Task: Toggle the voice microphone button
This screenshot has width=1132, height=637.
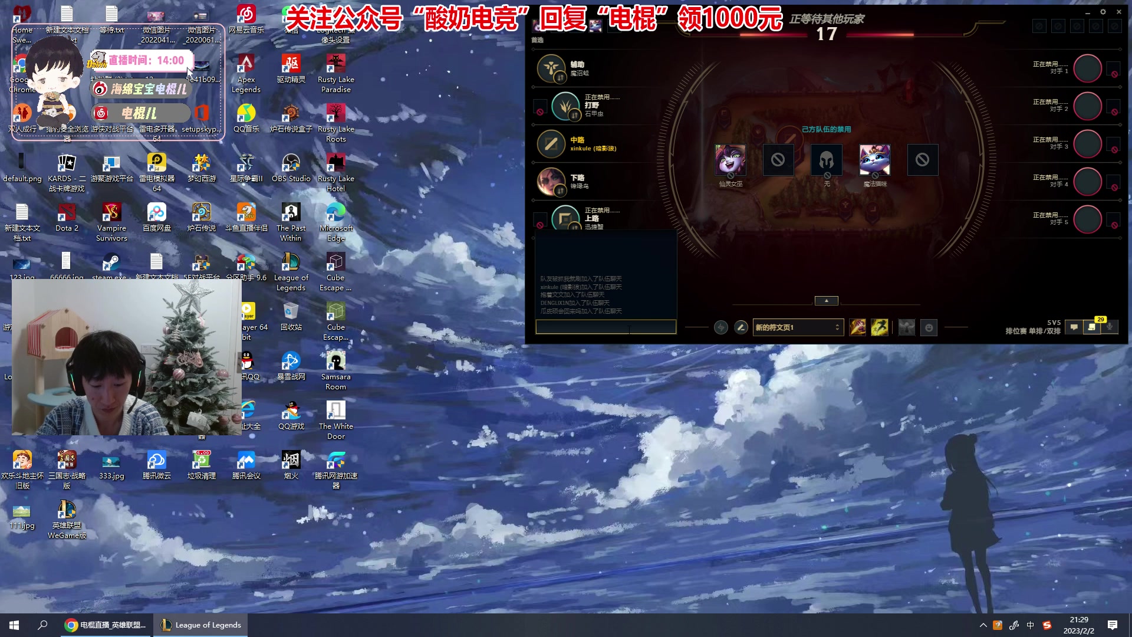Action: pos(1110,327)
